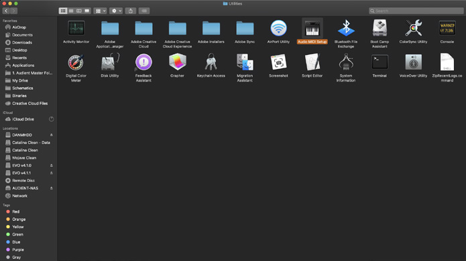
Task: Select the Bluetooth File Exchange icon
Action: click(x=346, y=28)
